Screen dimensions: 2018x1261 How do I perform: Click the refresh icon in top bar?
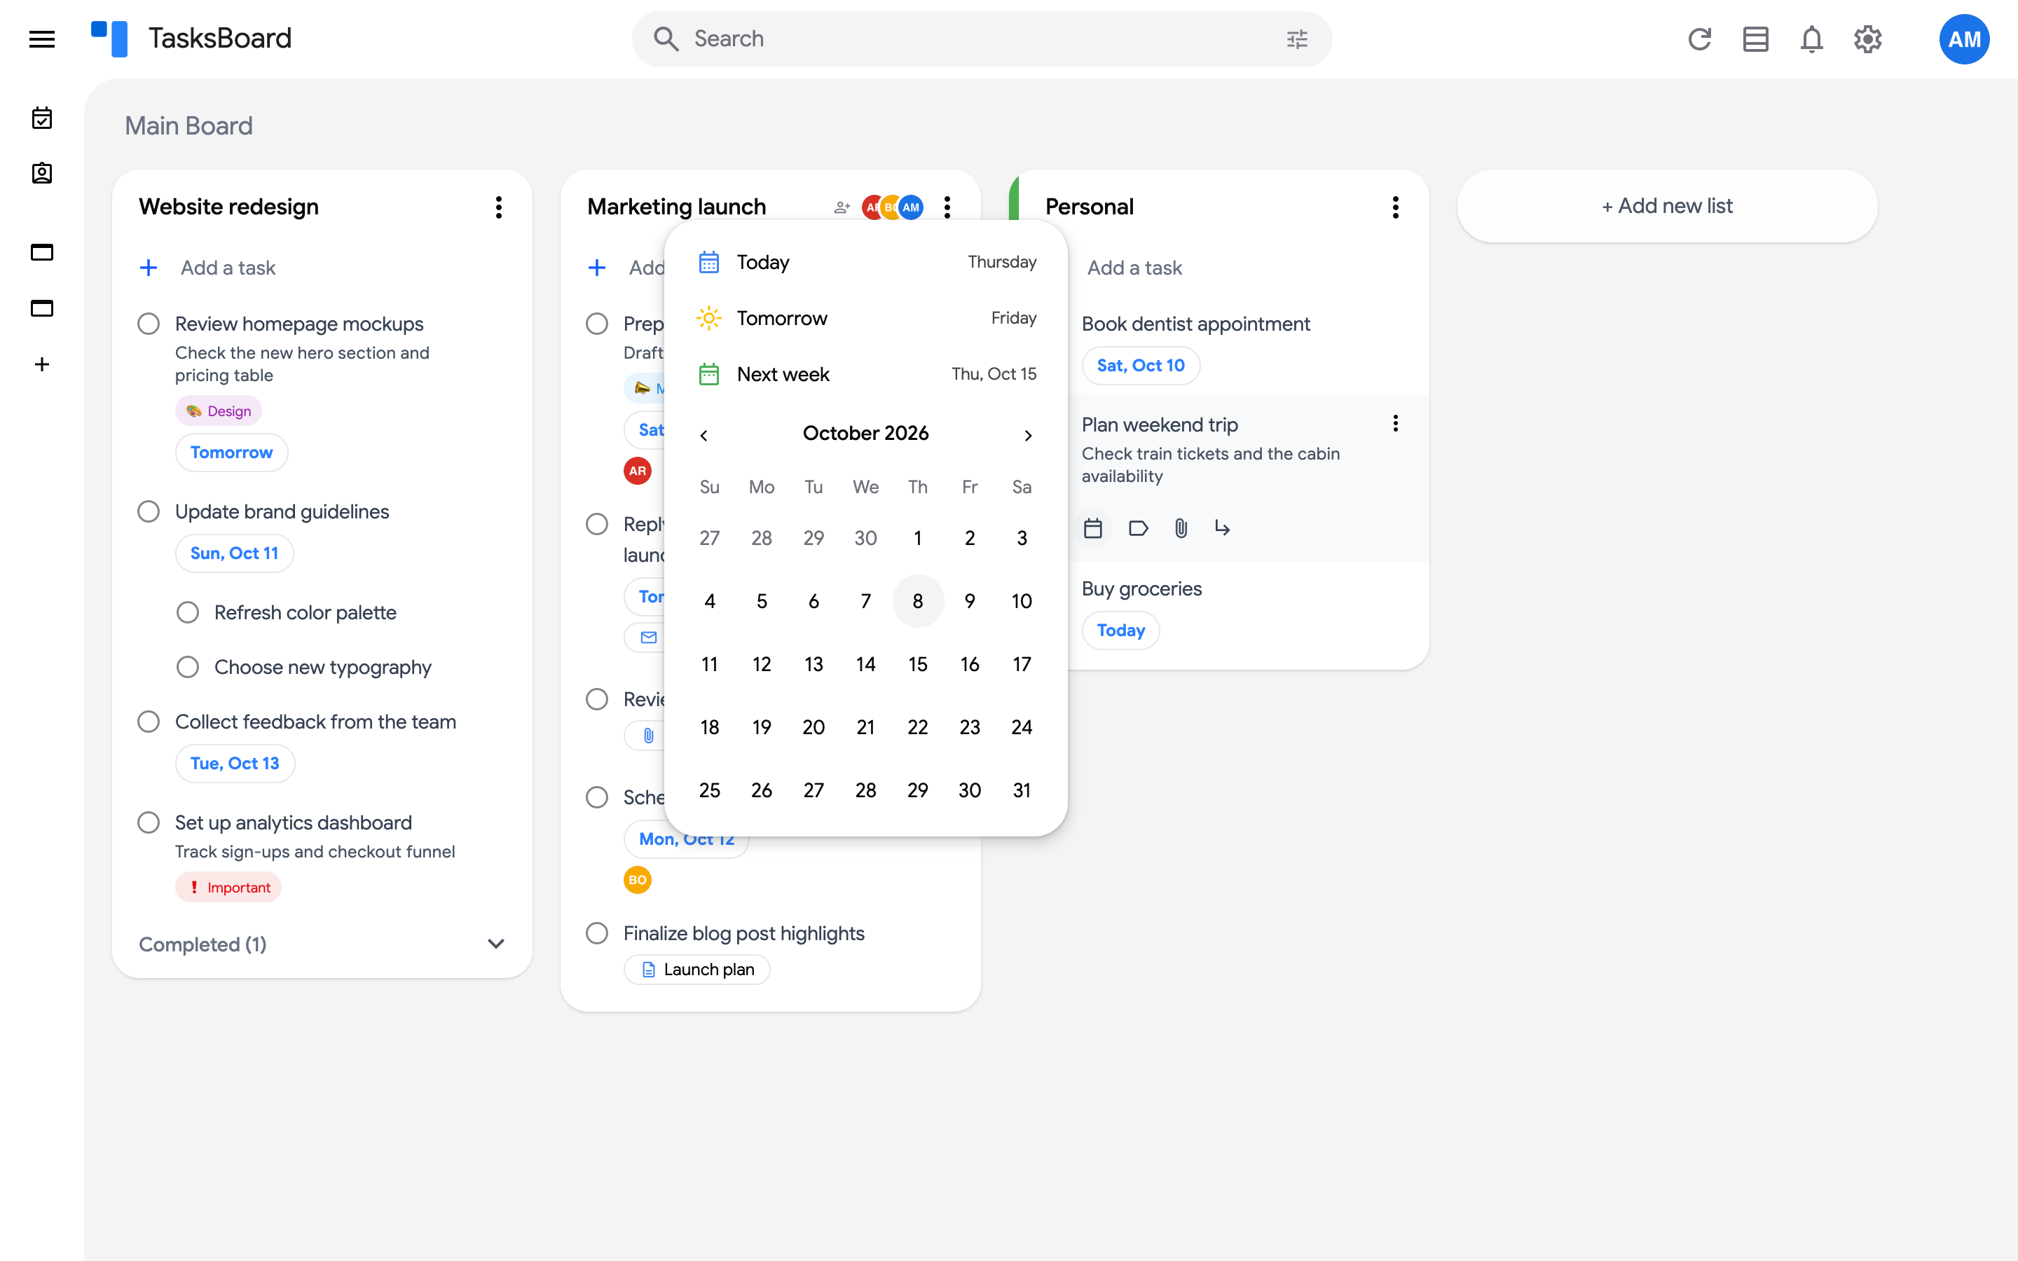tap(1699, 39)
